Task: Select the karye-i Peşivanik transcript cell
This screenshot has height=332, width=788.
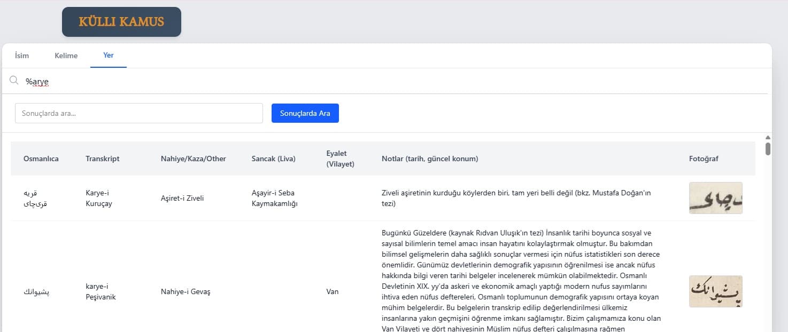Action: [101, 291]
